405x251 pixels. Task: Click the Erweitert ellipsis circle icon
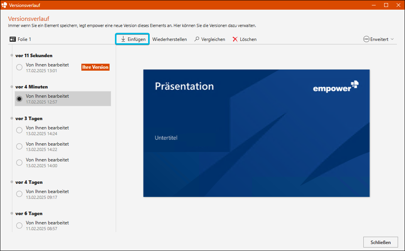tap(366, 39)
